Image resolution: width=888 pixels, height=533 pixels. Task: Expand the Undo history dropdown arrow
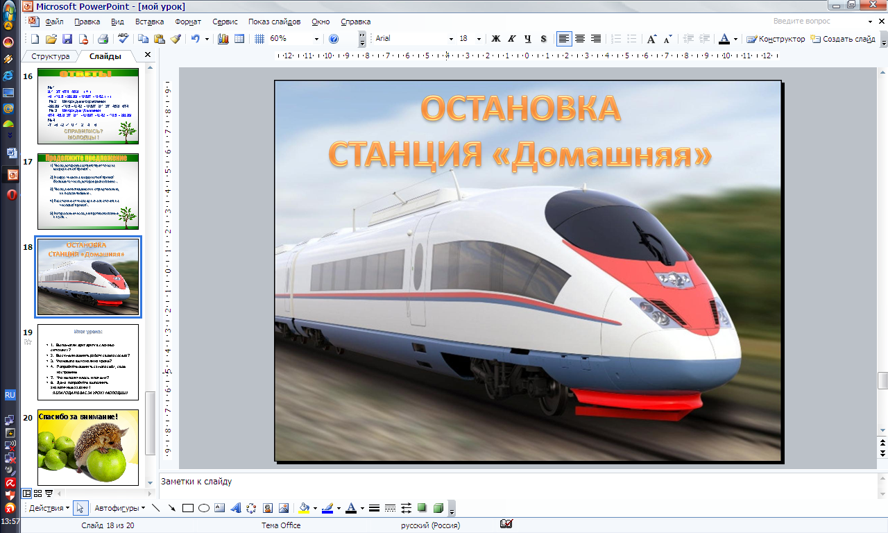coord(207,39)
